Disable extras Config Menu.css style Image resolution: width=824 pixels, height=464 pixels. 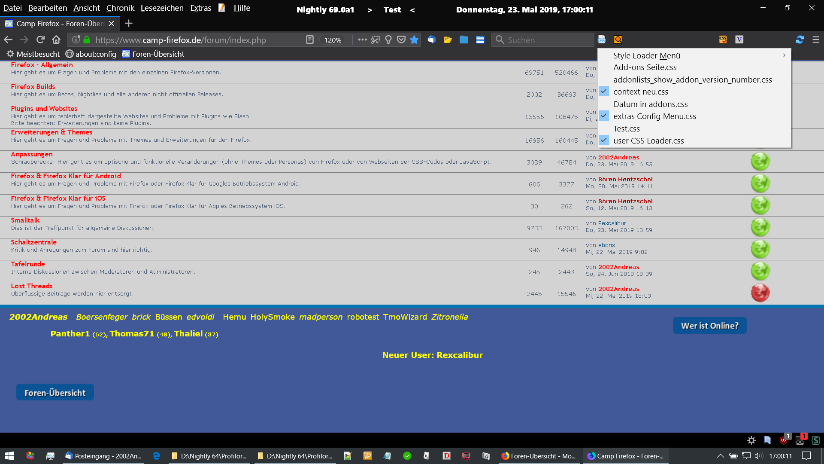coord(654,116)
